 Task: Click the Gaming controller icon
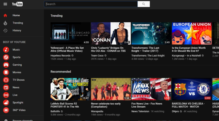click(6, 65)
